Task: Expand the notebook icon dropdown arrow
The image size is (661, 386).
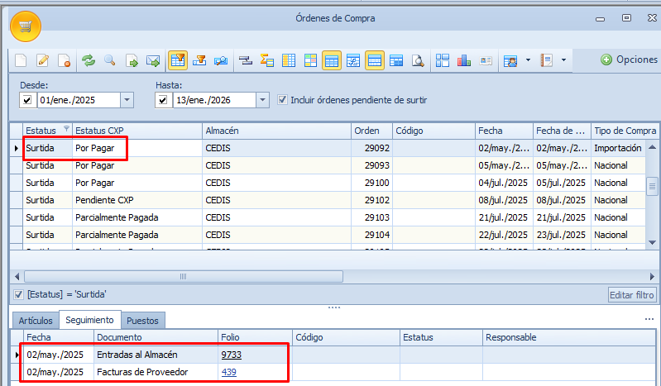Action: coord(563,60)
